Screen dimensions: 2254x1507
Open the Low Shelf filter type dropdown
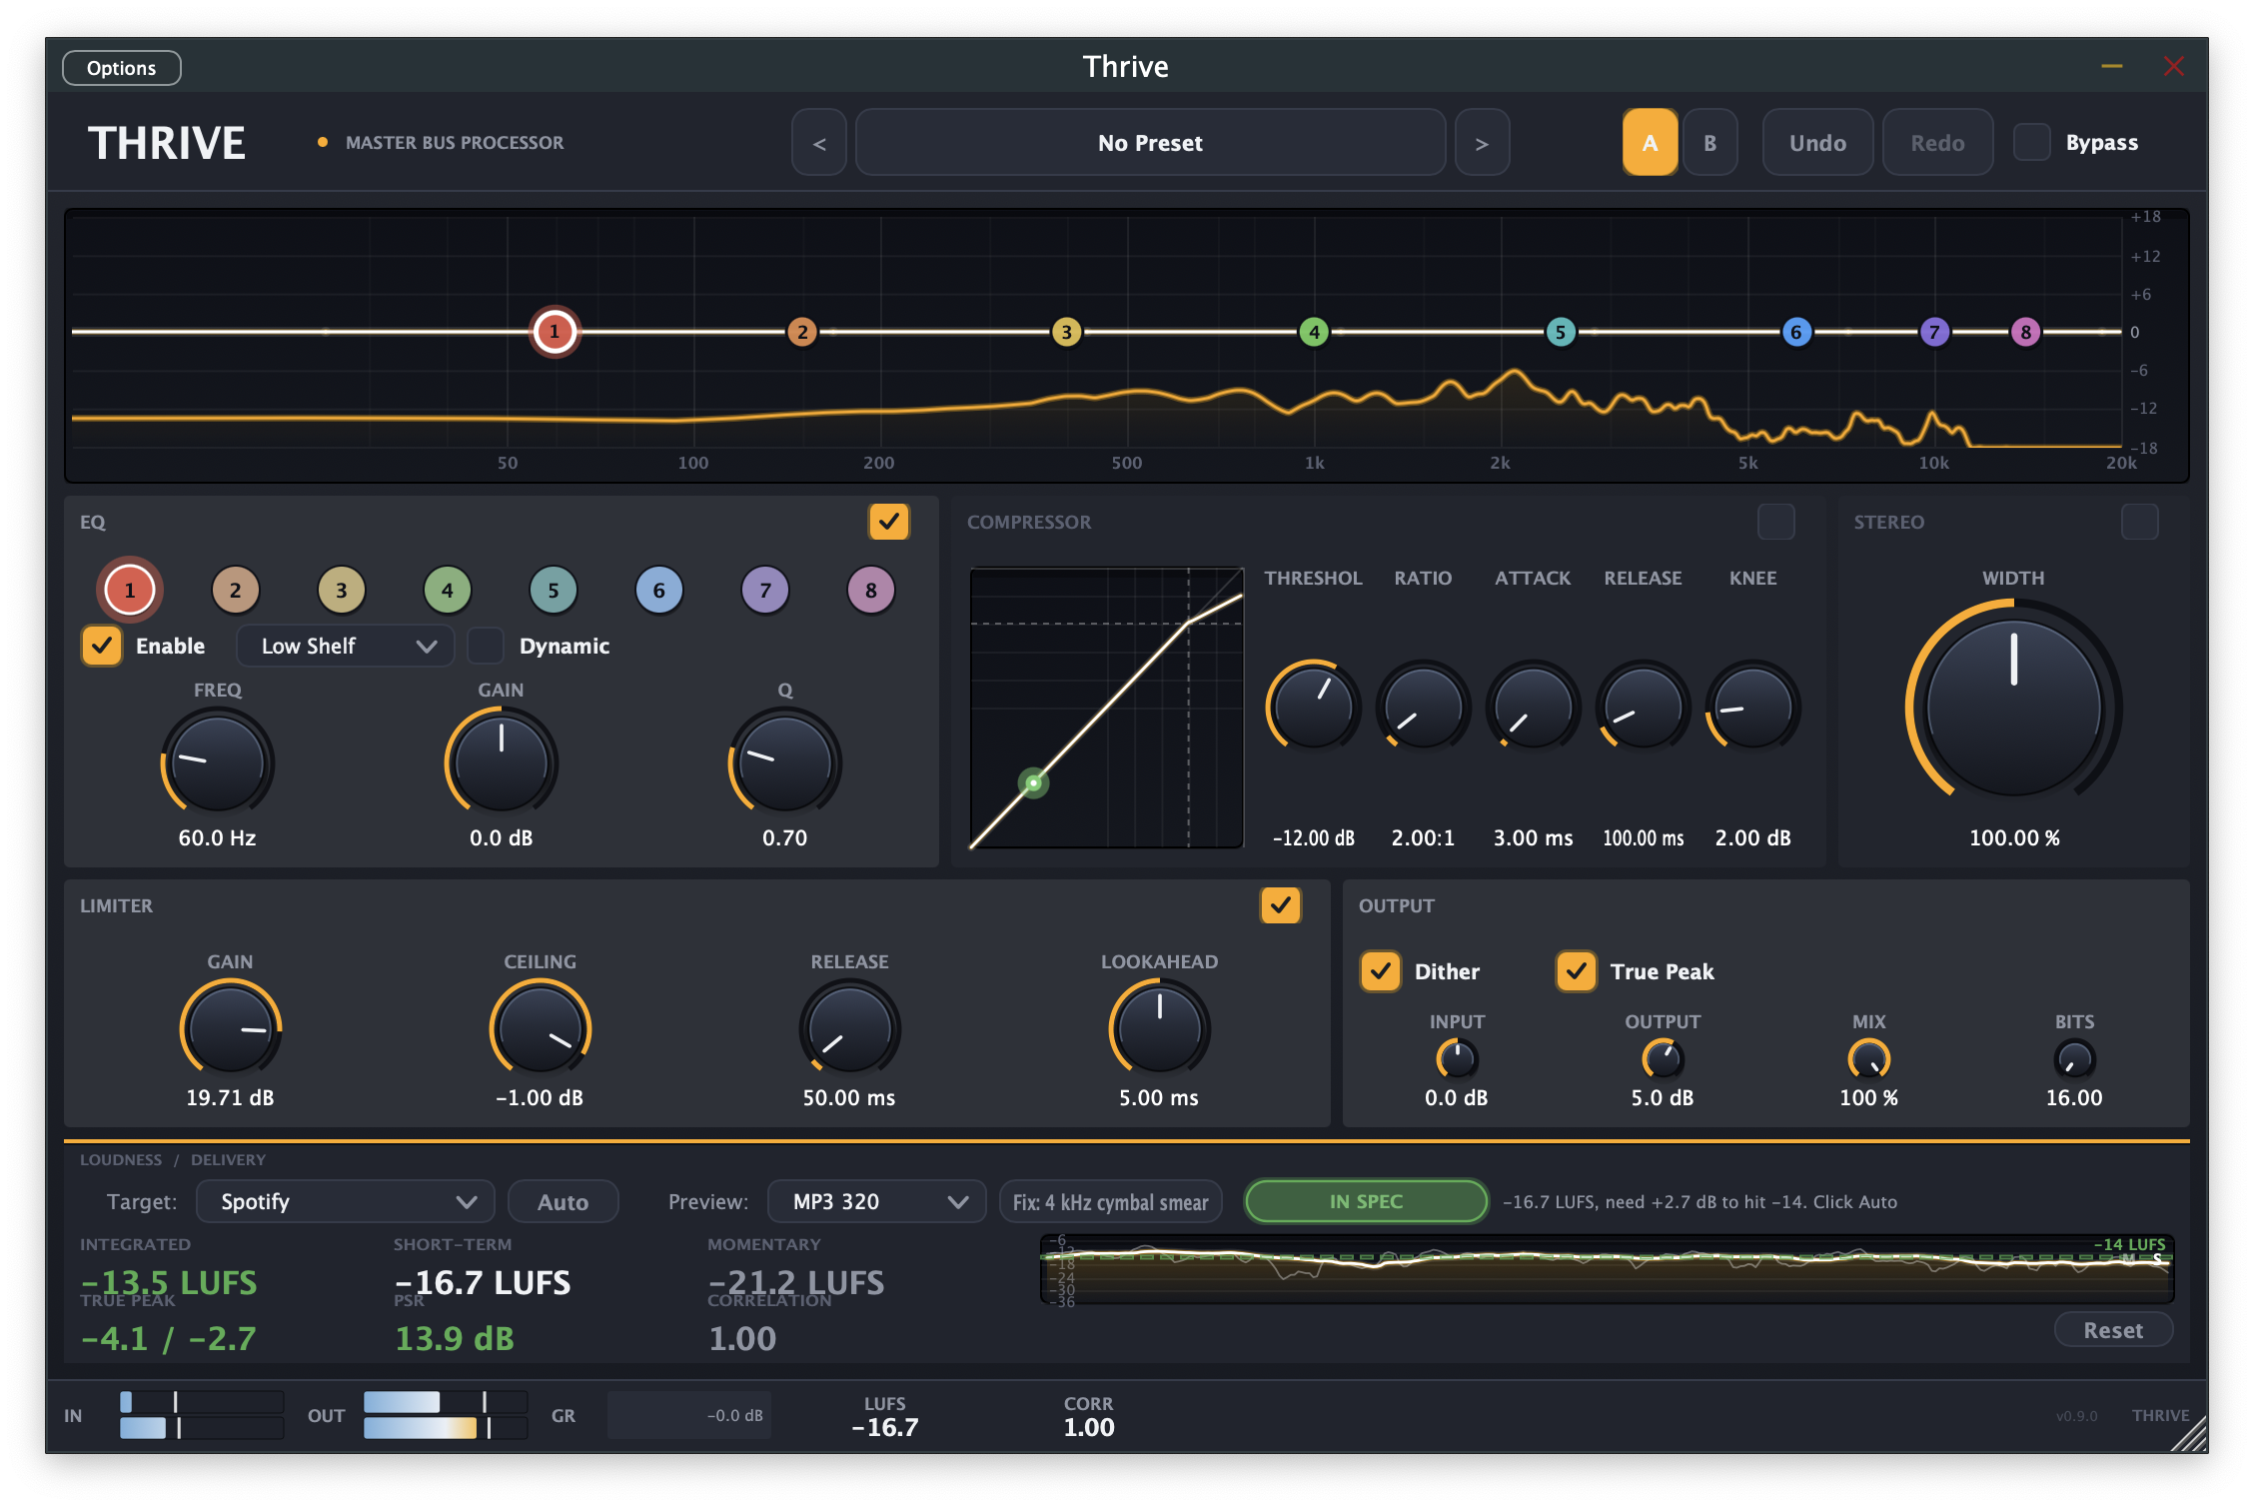click(x=346, y=646)
